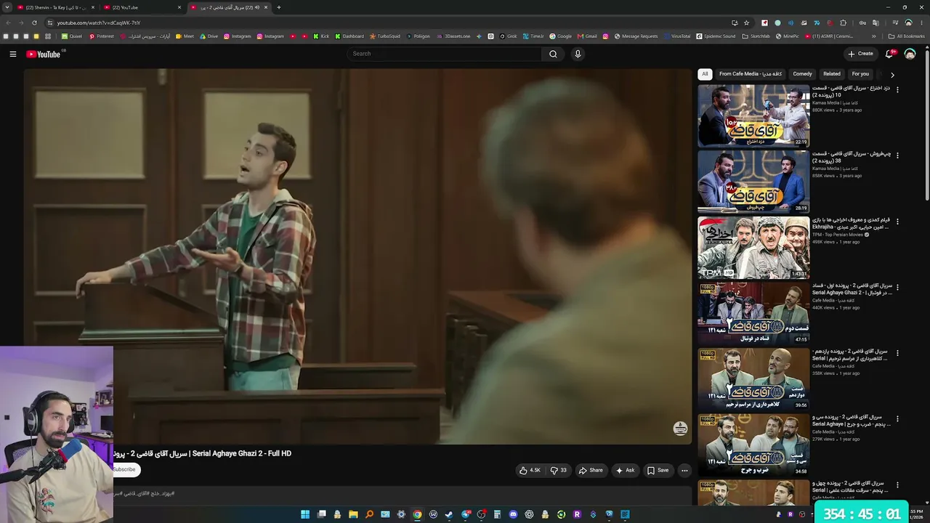
Task: Open the 39:56 video thumbnail
Action: 753,379
